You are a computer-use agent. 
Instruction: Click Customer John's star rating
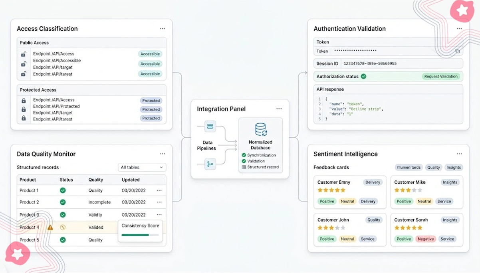[x=331, y=228]
